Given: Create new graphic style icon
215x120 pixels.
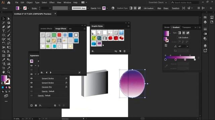Looking at the screenshot, I should click(120, 51).
